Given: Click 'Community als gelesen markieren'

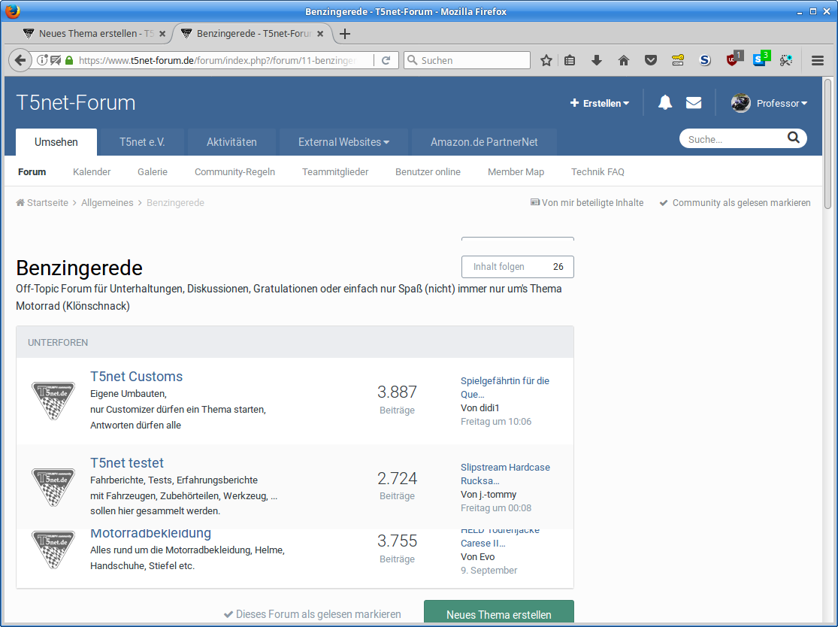Looking at the screenshot, I should pos(735,202).
